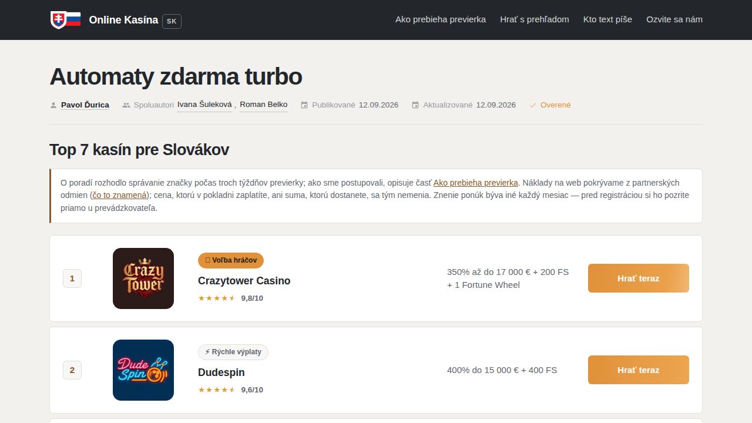Click the Aktualizované date 12.09.2026
752x423 pixels.
[496, 105]
